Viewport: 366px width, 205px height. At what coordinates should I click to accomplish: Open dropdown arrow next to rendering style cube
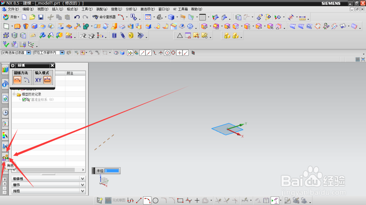pos(177,17)
